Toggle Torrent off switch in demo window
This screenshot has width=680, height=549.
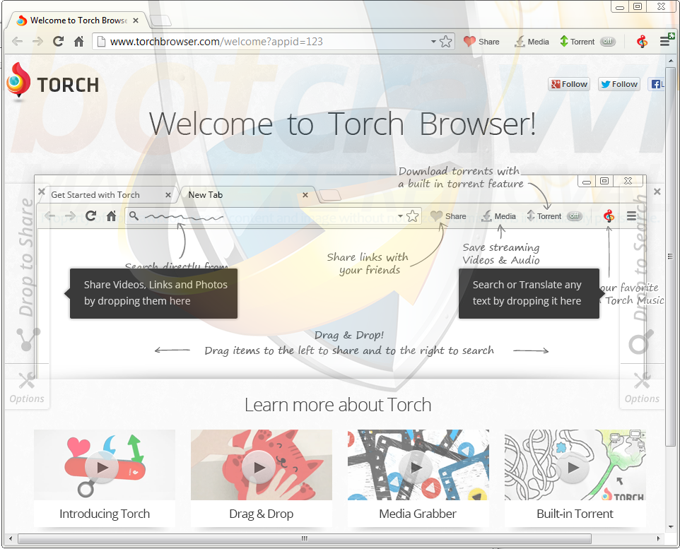575,216
